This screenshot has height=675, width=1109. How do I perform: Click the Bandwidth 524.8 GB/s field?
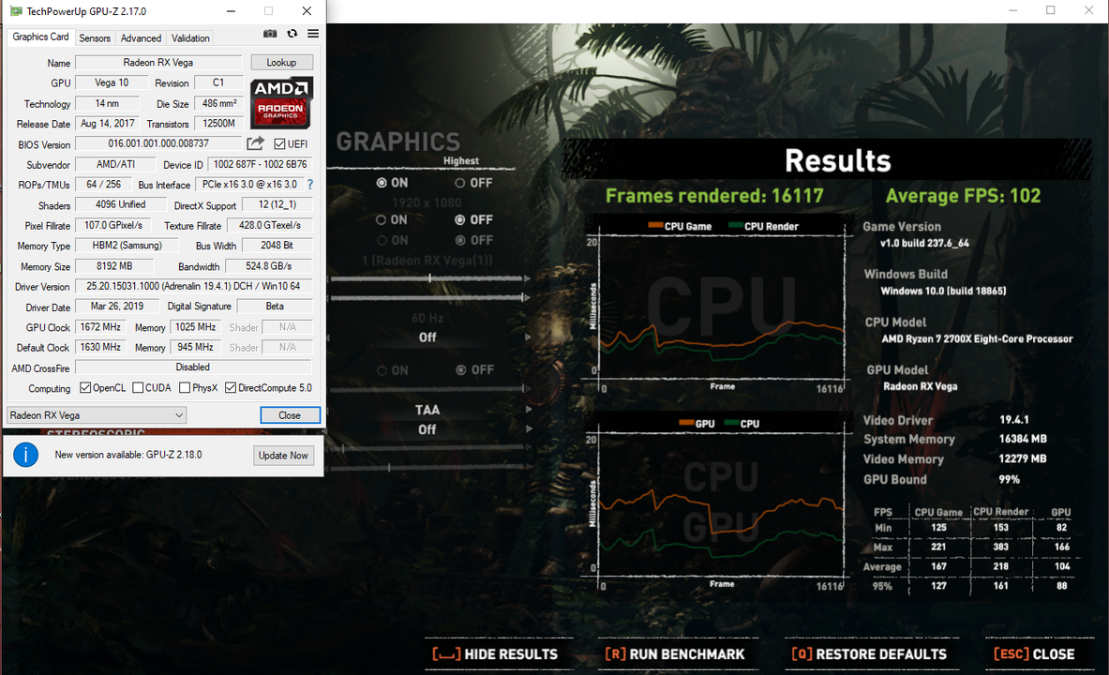[x=268, y=266]
